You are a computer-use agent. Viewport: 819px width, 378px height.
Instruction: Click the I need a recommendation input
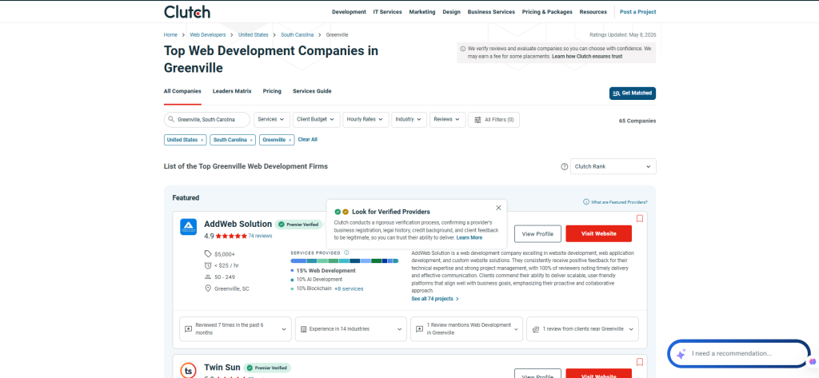(738, 354)
